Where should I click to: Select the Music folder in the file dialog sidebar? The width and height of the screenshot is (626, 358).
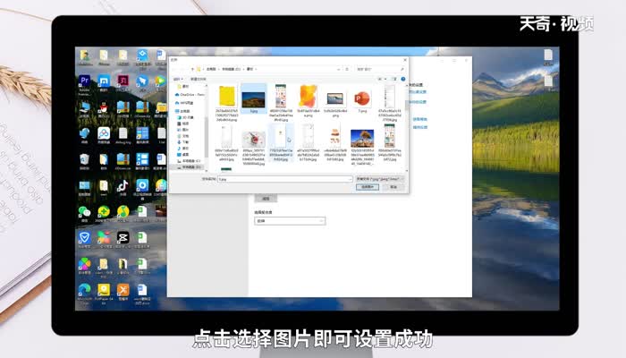pos(183,149)
